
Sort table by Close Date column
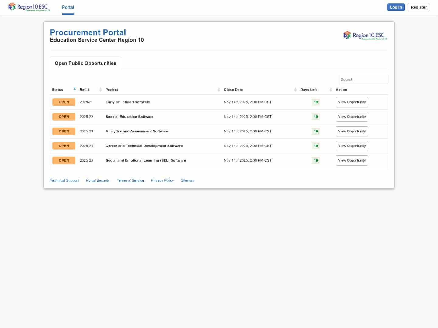pos(233,90)
